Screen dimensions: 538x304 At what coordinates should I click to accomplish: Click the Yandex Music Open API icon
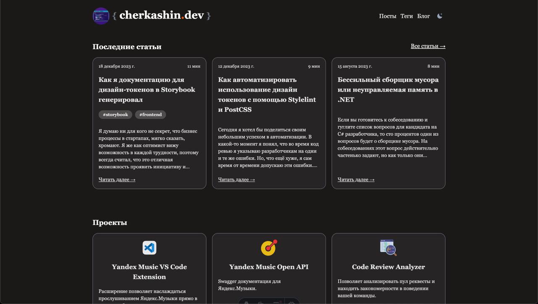[x=269, y=248]
